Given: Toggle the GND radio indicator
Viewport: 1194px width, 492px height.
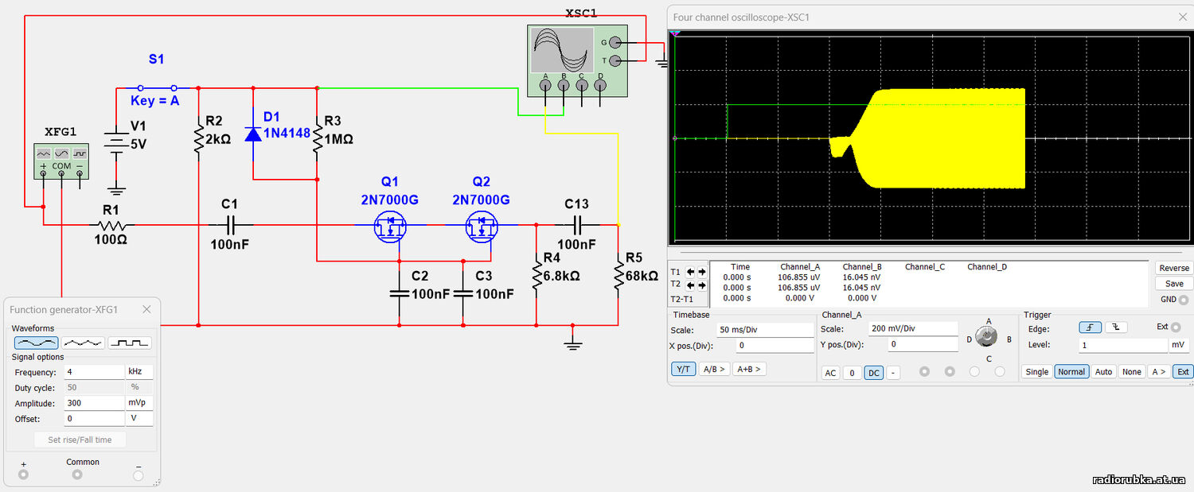Looking at the screenshot, I should tap(1184, 300).
